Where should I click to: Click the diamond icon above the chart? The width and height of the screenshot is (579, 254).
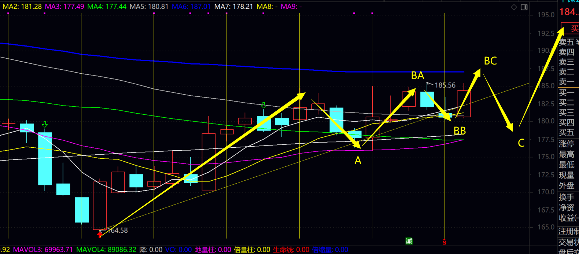tap(514, 7)
